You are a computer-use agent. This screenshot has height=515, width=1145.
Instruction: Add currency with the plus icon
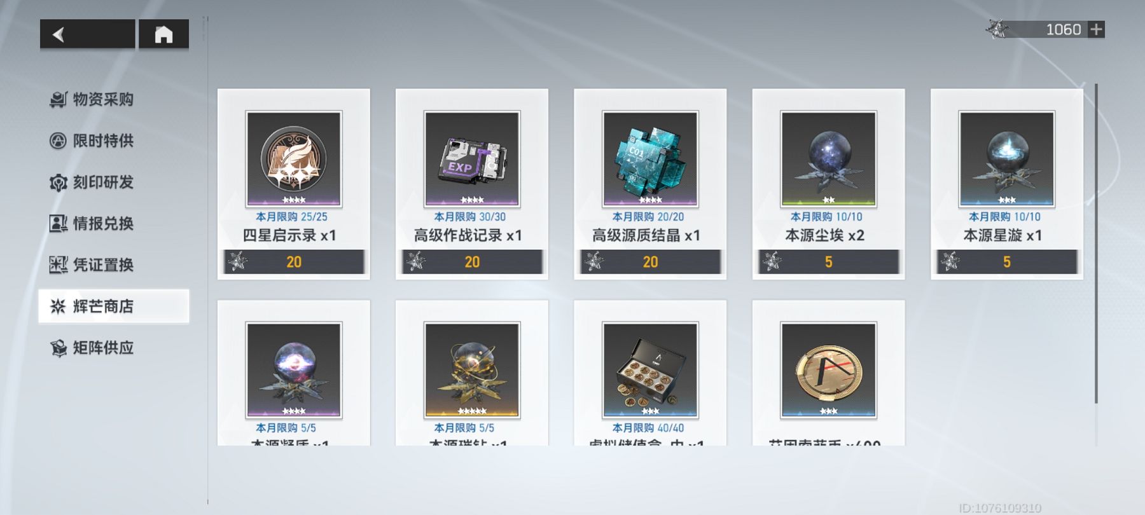(1096, 29)
